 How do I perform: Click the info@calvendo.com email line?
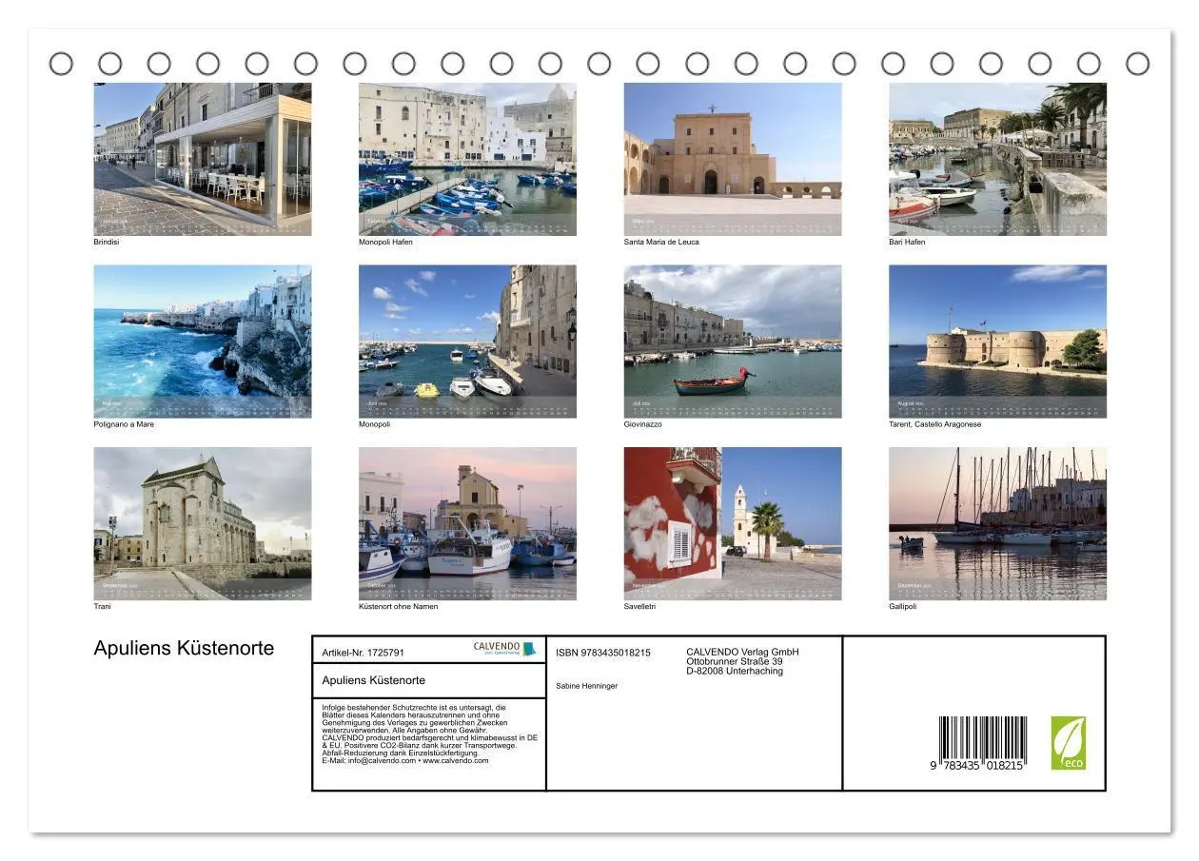pyautogui.click(x=405, y=760)
